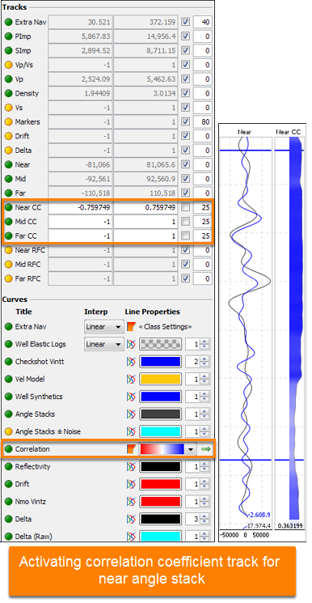
Task: Click the line style icon for Angle Stacks ± Noise
Action: point(131,431)
